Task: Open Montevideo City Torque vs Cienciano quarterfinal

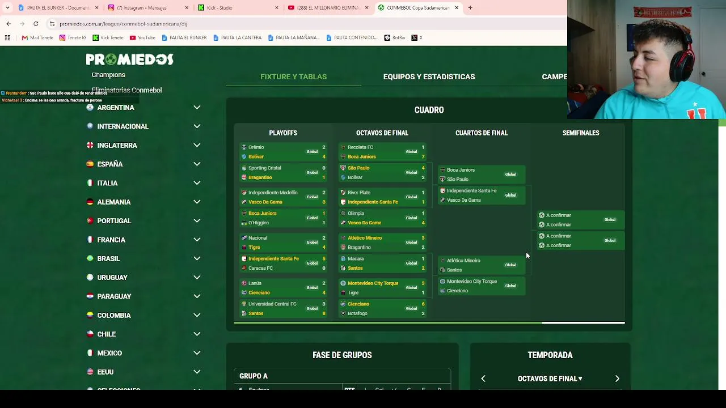Action: pos(482,286)
